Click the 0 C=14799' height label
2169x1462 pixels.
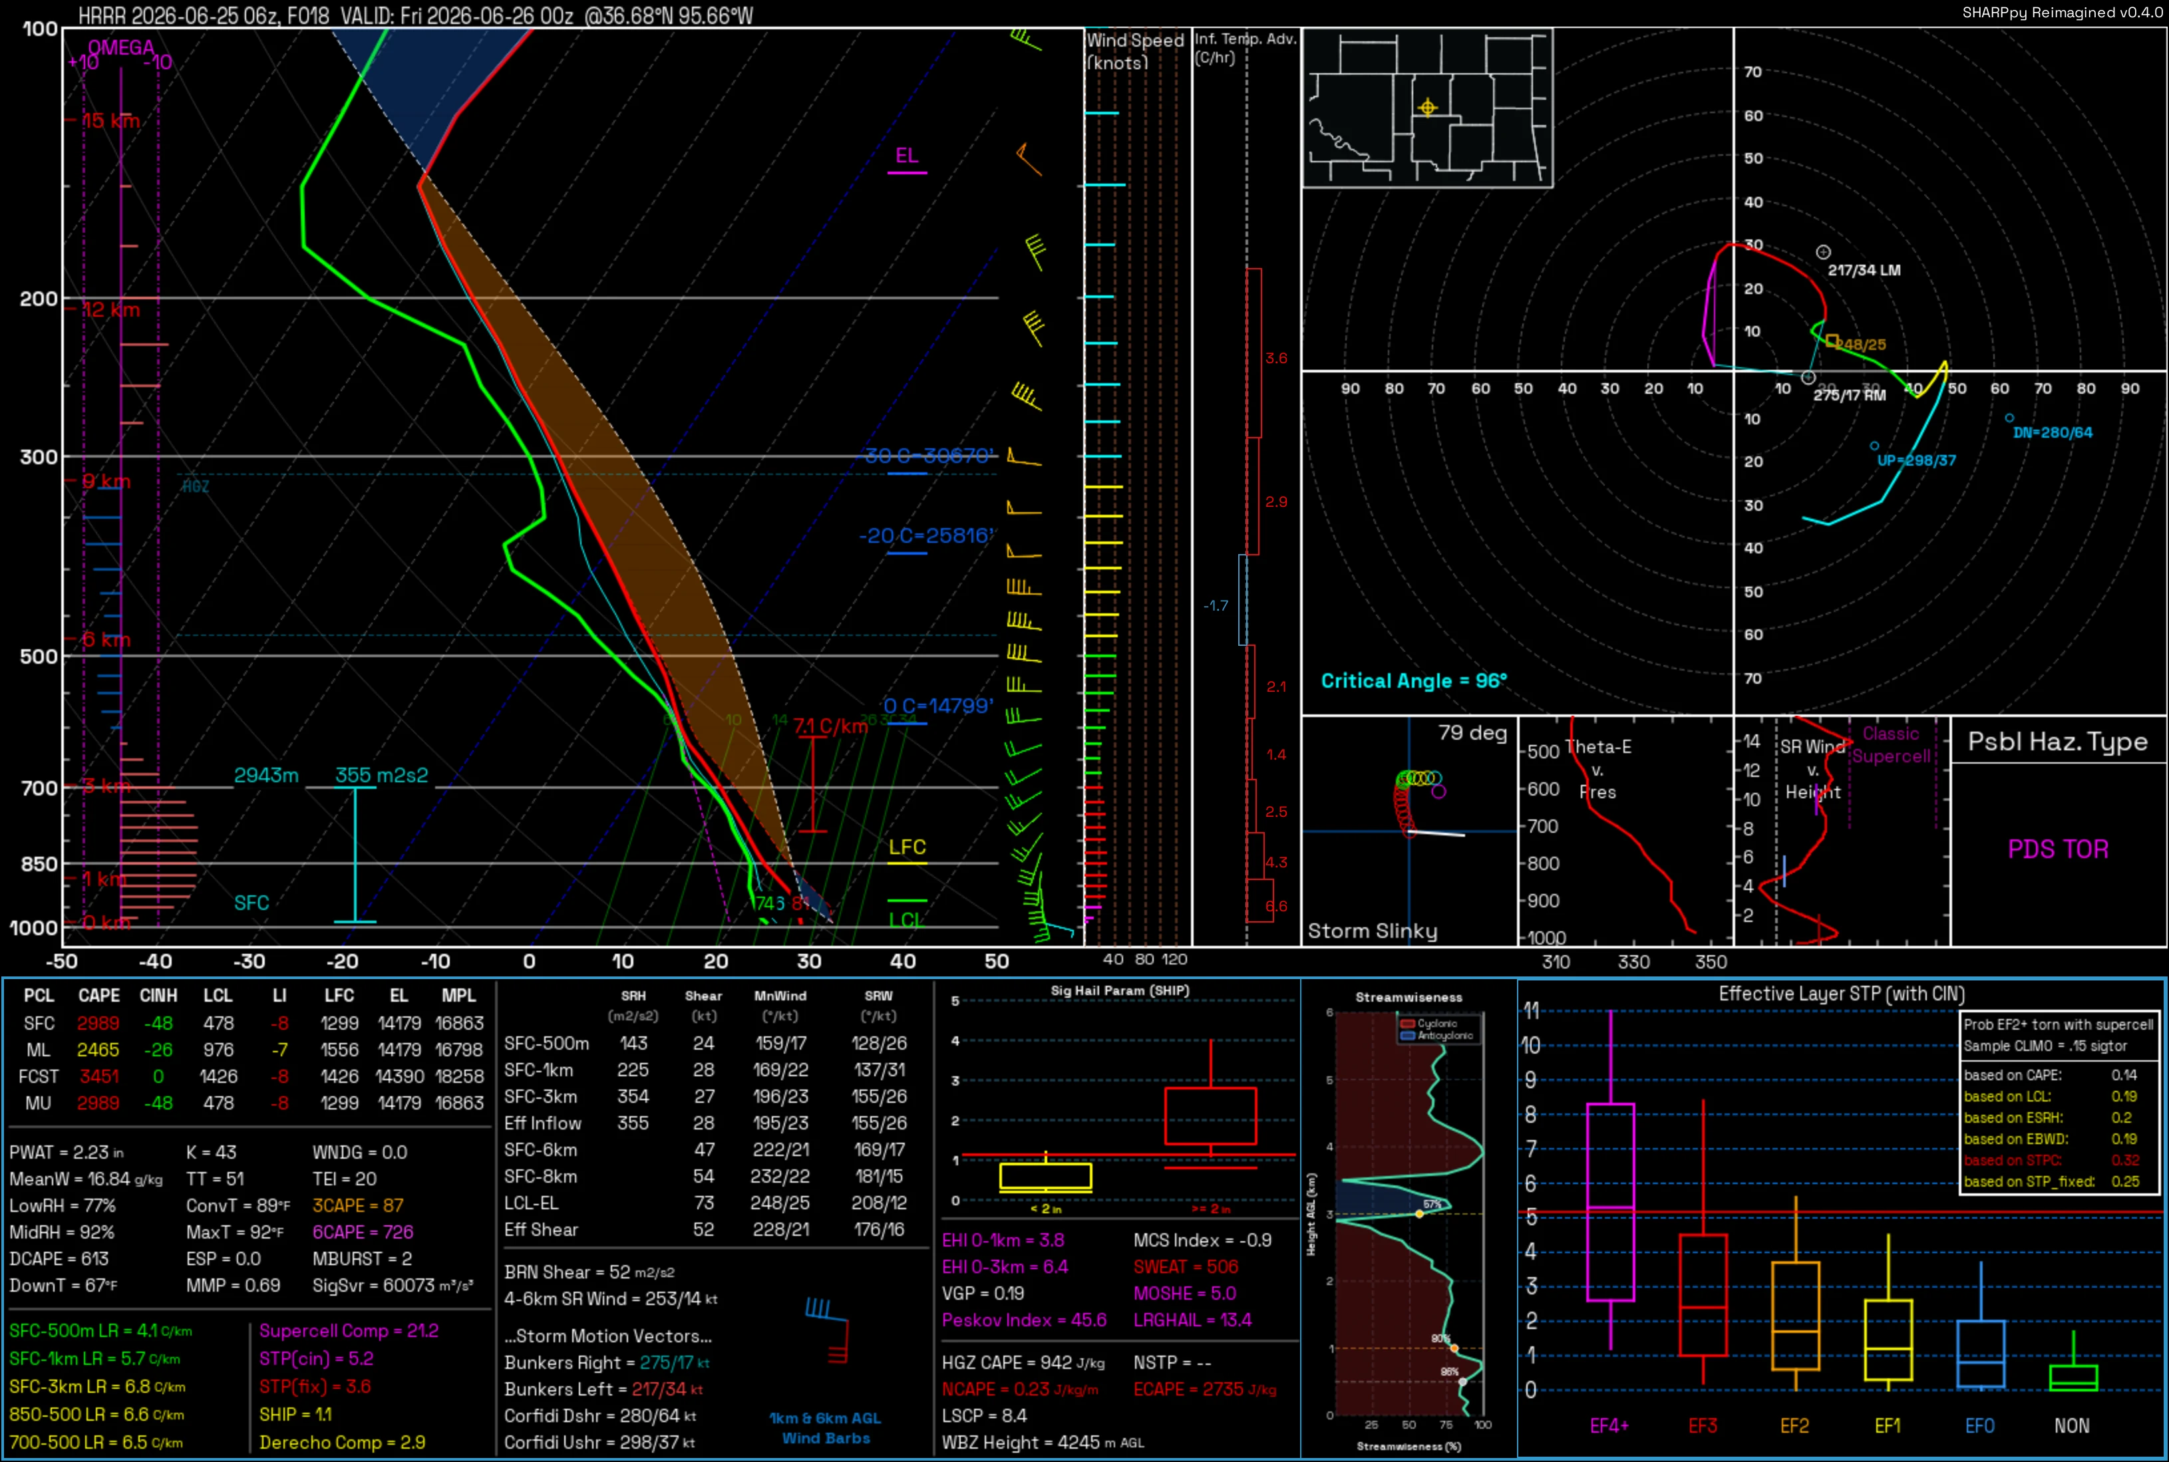(x=938, y=706)
